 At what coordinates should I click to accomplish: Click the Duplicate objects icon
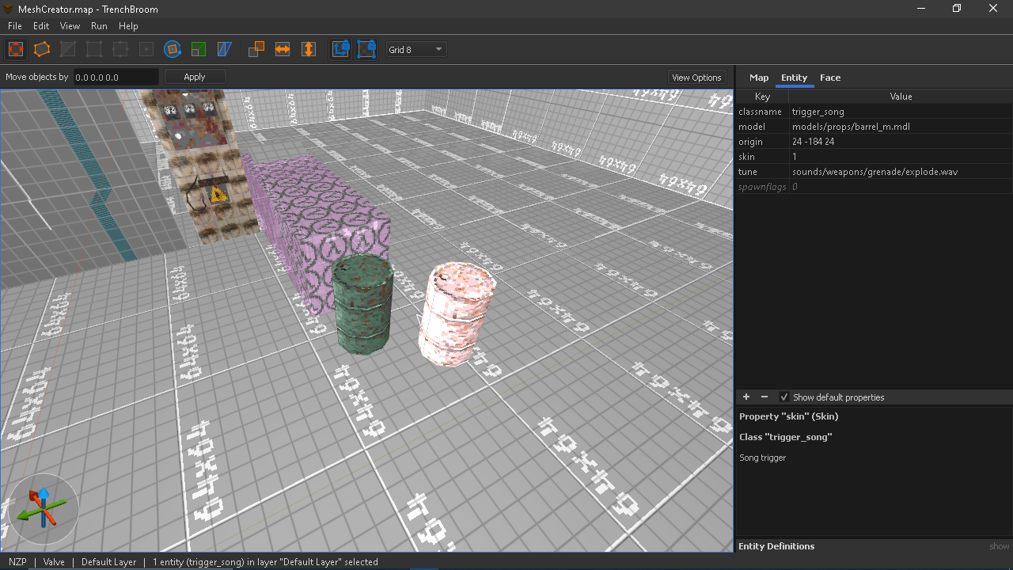coord(256,49)
